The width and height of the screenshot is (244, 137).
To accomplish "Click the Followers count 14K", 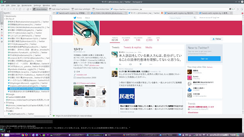I will click(138, 40).
